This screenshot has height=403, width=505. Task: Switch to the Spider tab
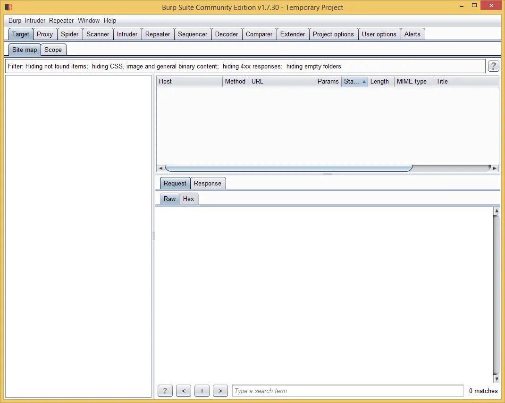(x=69, y=34)
